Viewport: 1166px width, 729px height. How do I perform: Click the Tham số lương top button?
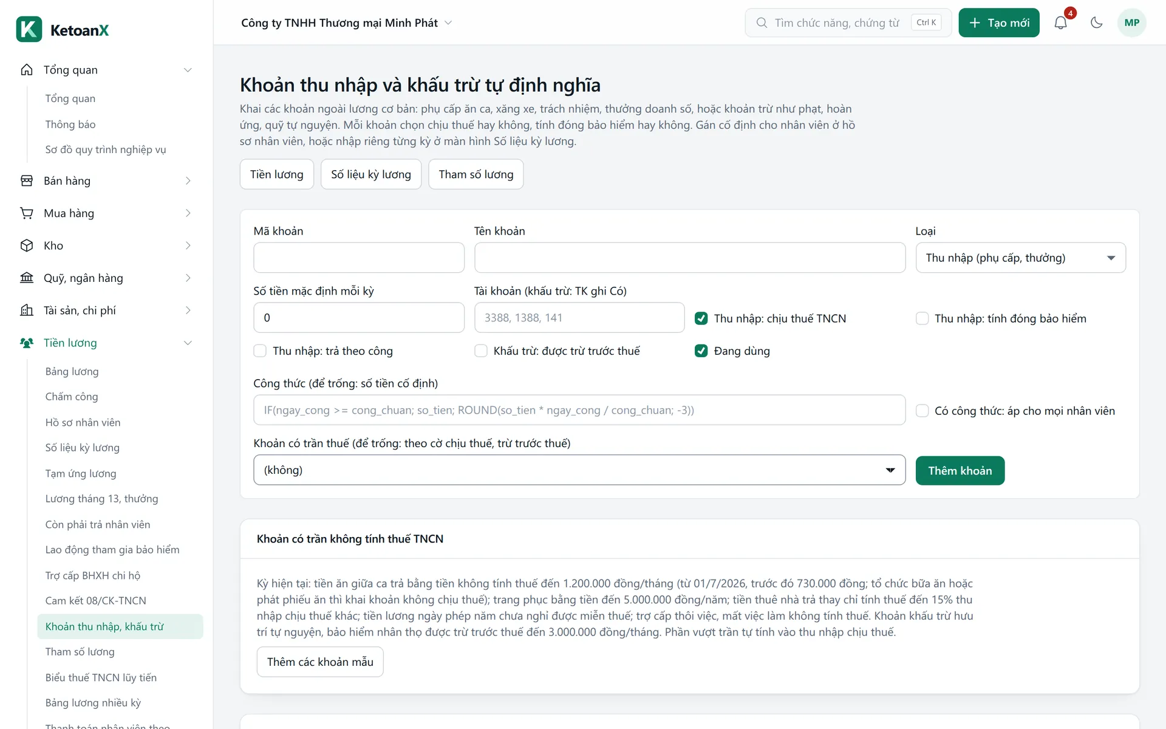pos(476,174)
